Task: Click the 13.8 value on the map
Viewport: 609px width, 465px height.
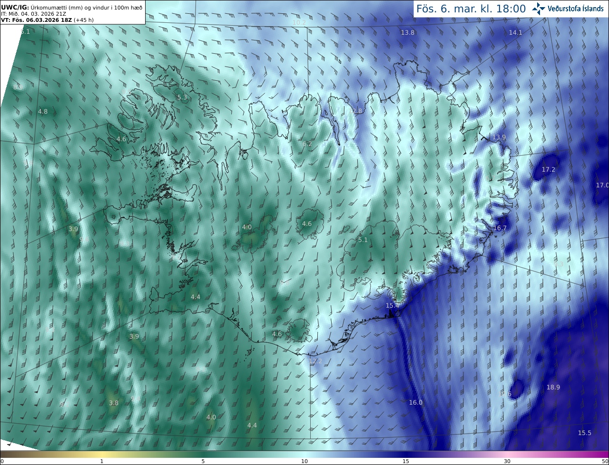Action: pyautogui.click(x=408, y=32)
